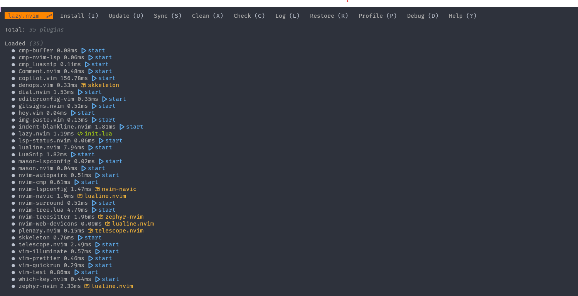
Task: Click the zephyr-nvim label on nvim-treesitter row
Action: pyautogui.click(x=124, y=217)
